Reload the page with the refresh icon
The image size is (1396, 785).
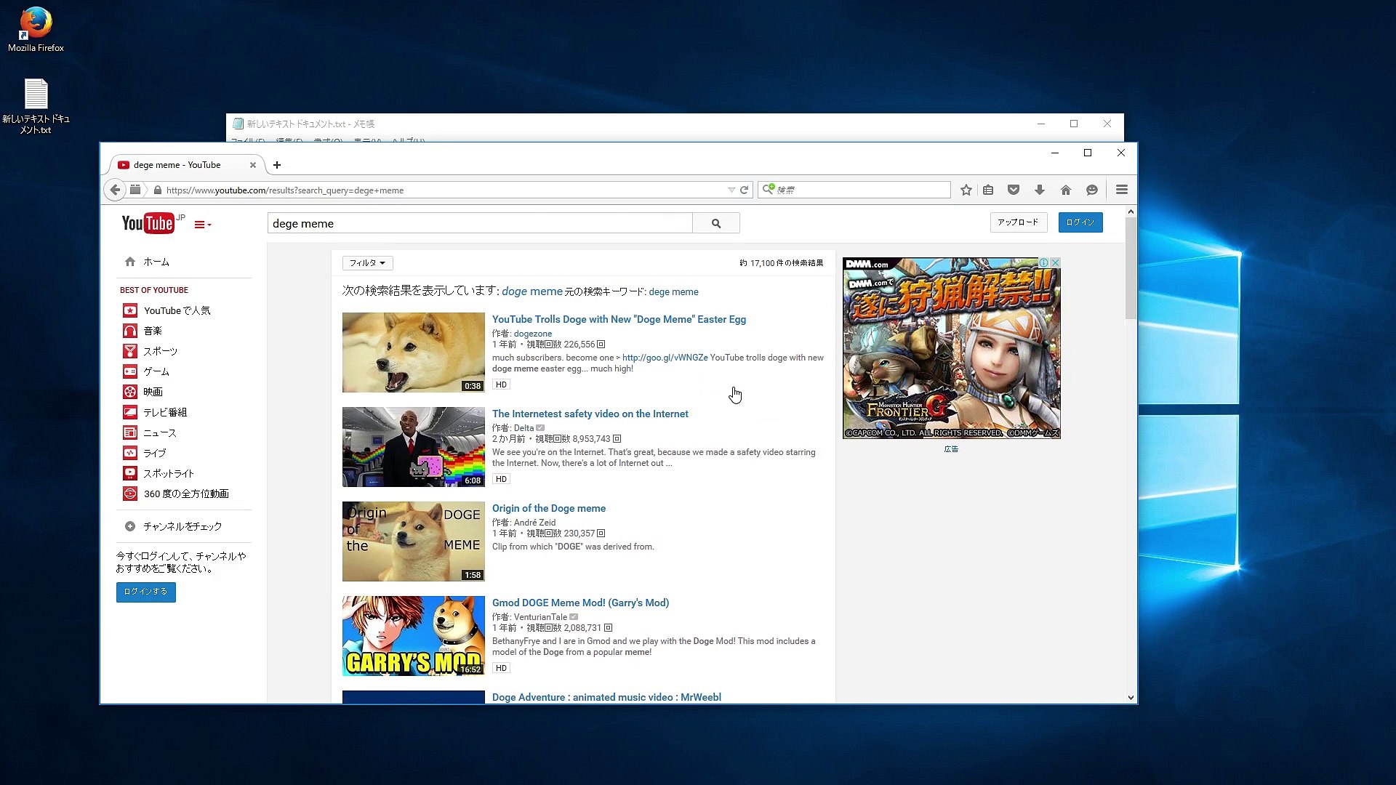coord(744,190)
